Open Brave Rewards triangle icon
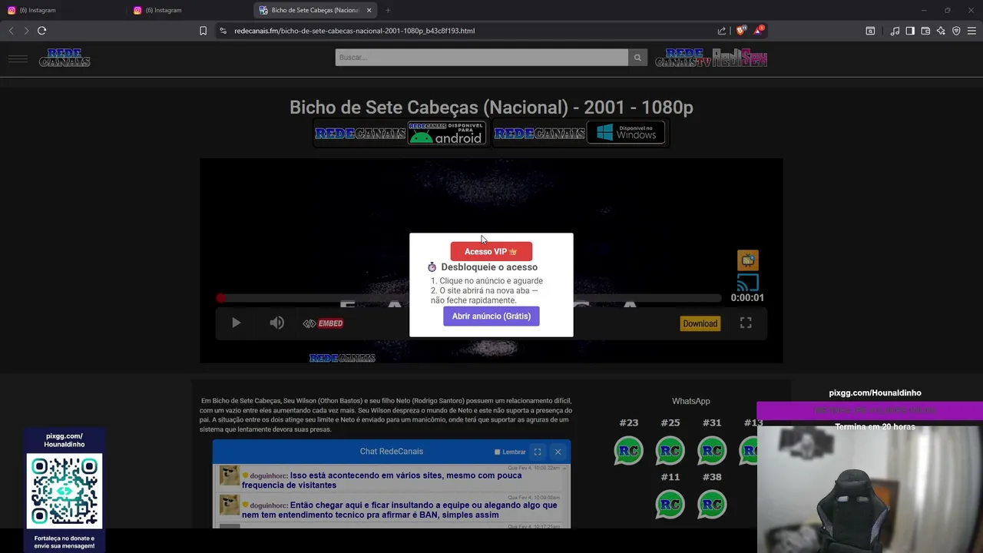Image resolution: width=983 pixels, height=553 pixels. (759, 31)
